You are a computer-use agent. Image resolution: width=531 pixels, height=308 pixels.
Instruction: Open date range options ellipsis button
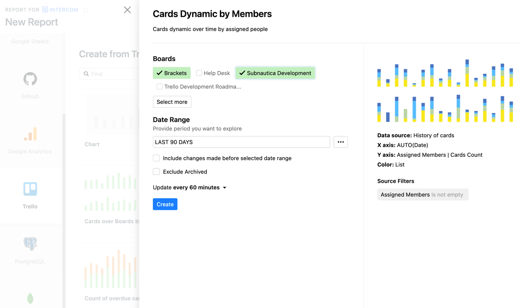(341, 142)
